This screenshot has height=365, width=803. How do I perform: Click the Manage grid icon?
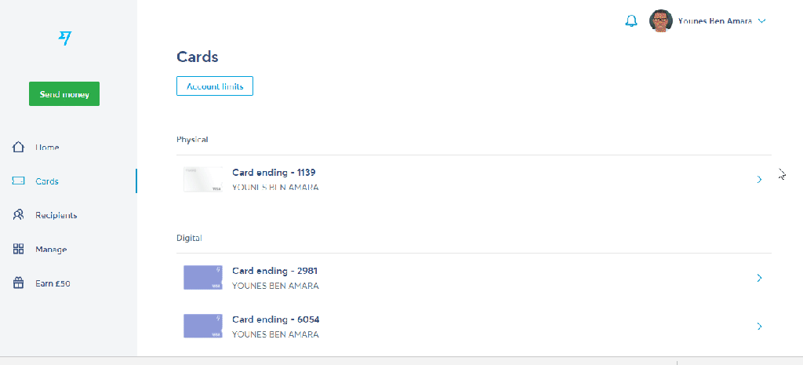(19, 249)
